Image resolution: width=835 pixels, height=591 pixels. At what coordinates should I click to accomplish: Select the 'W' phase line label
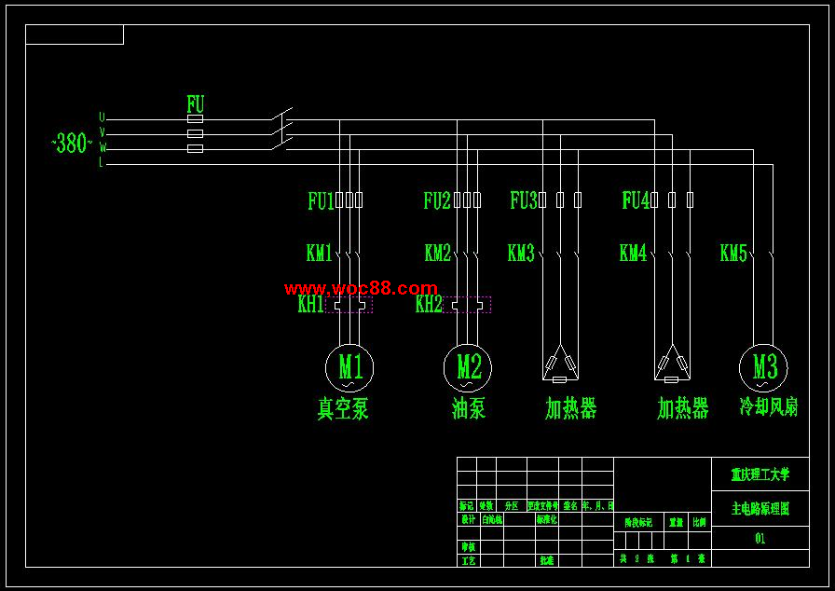coord(103,147)
